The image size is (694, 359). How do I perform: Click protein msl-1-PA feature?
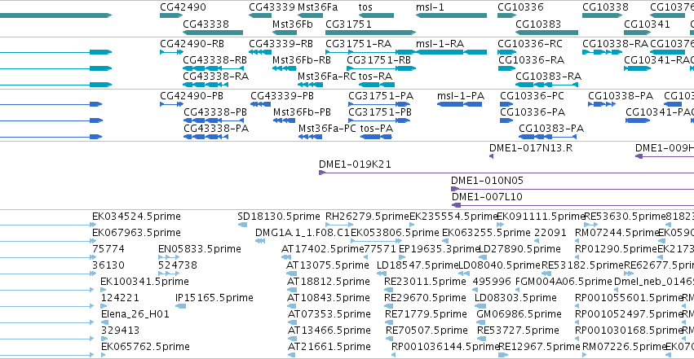[x=459, y=104]
